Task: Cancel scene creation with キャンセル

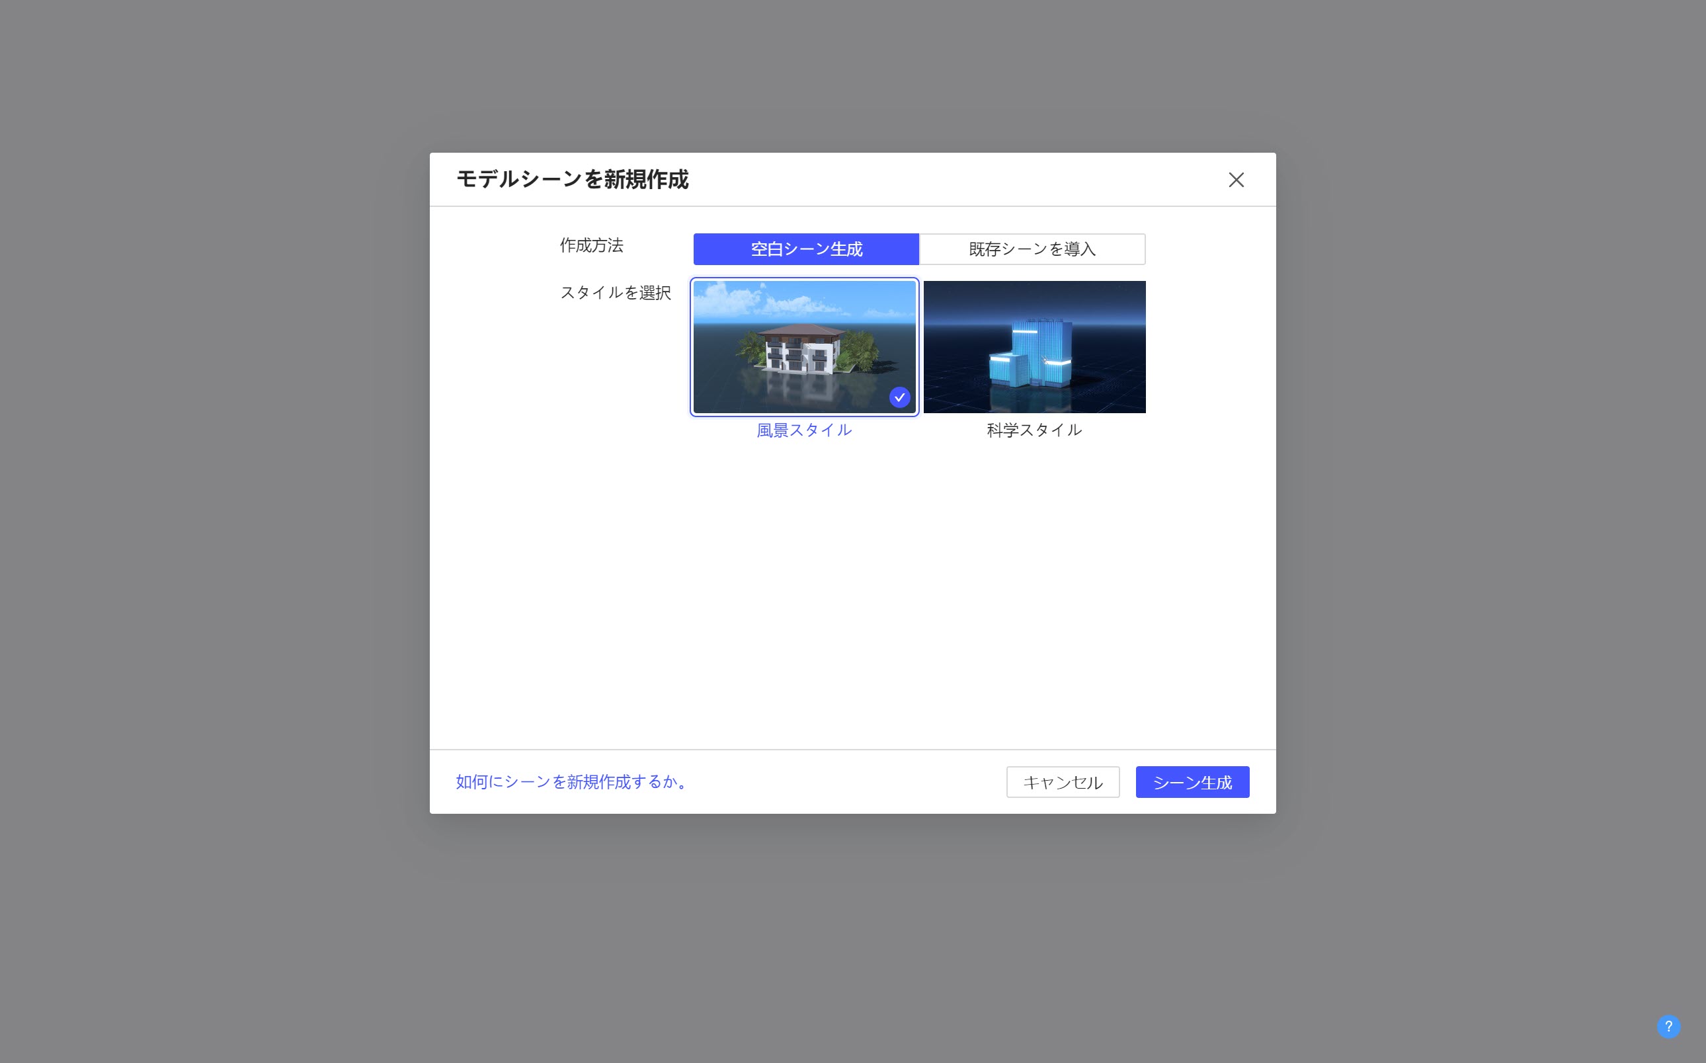Action: point(1063,782)
